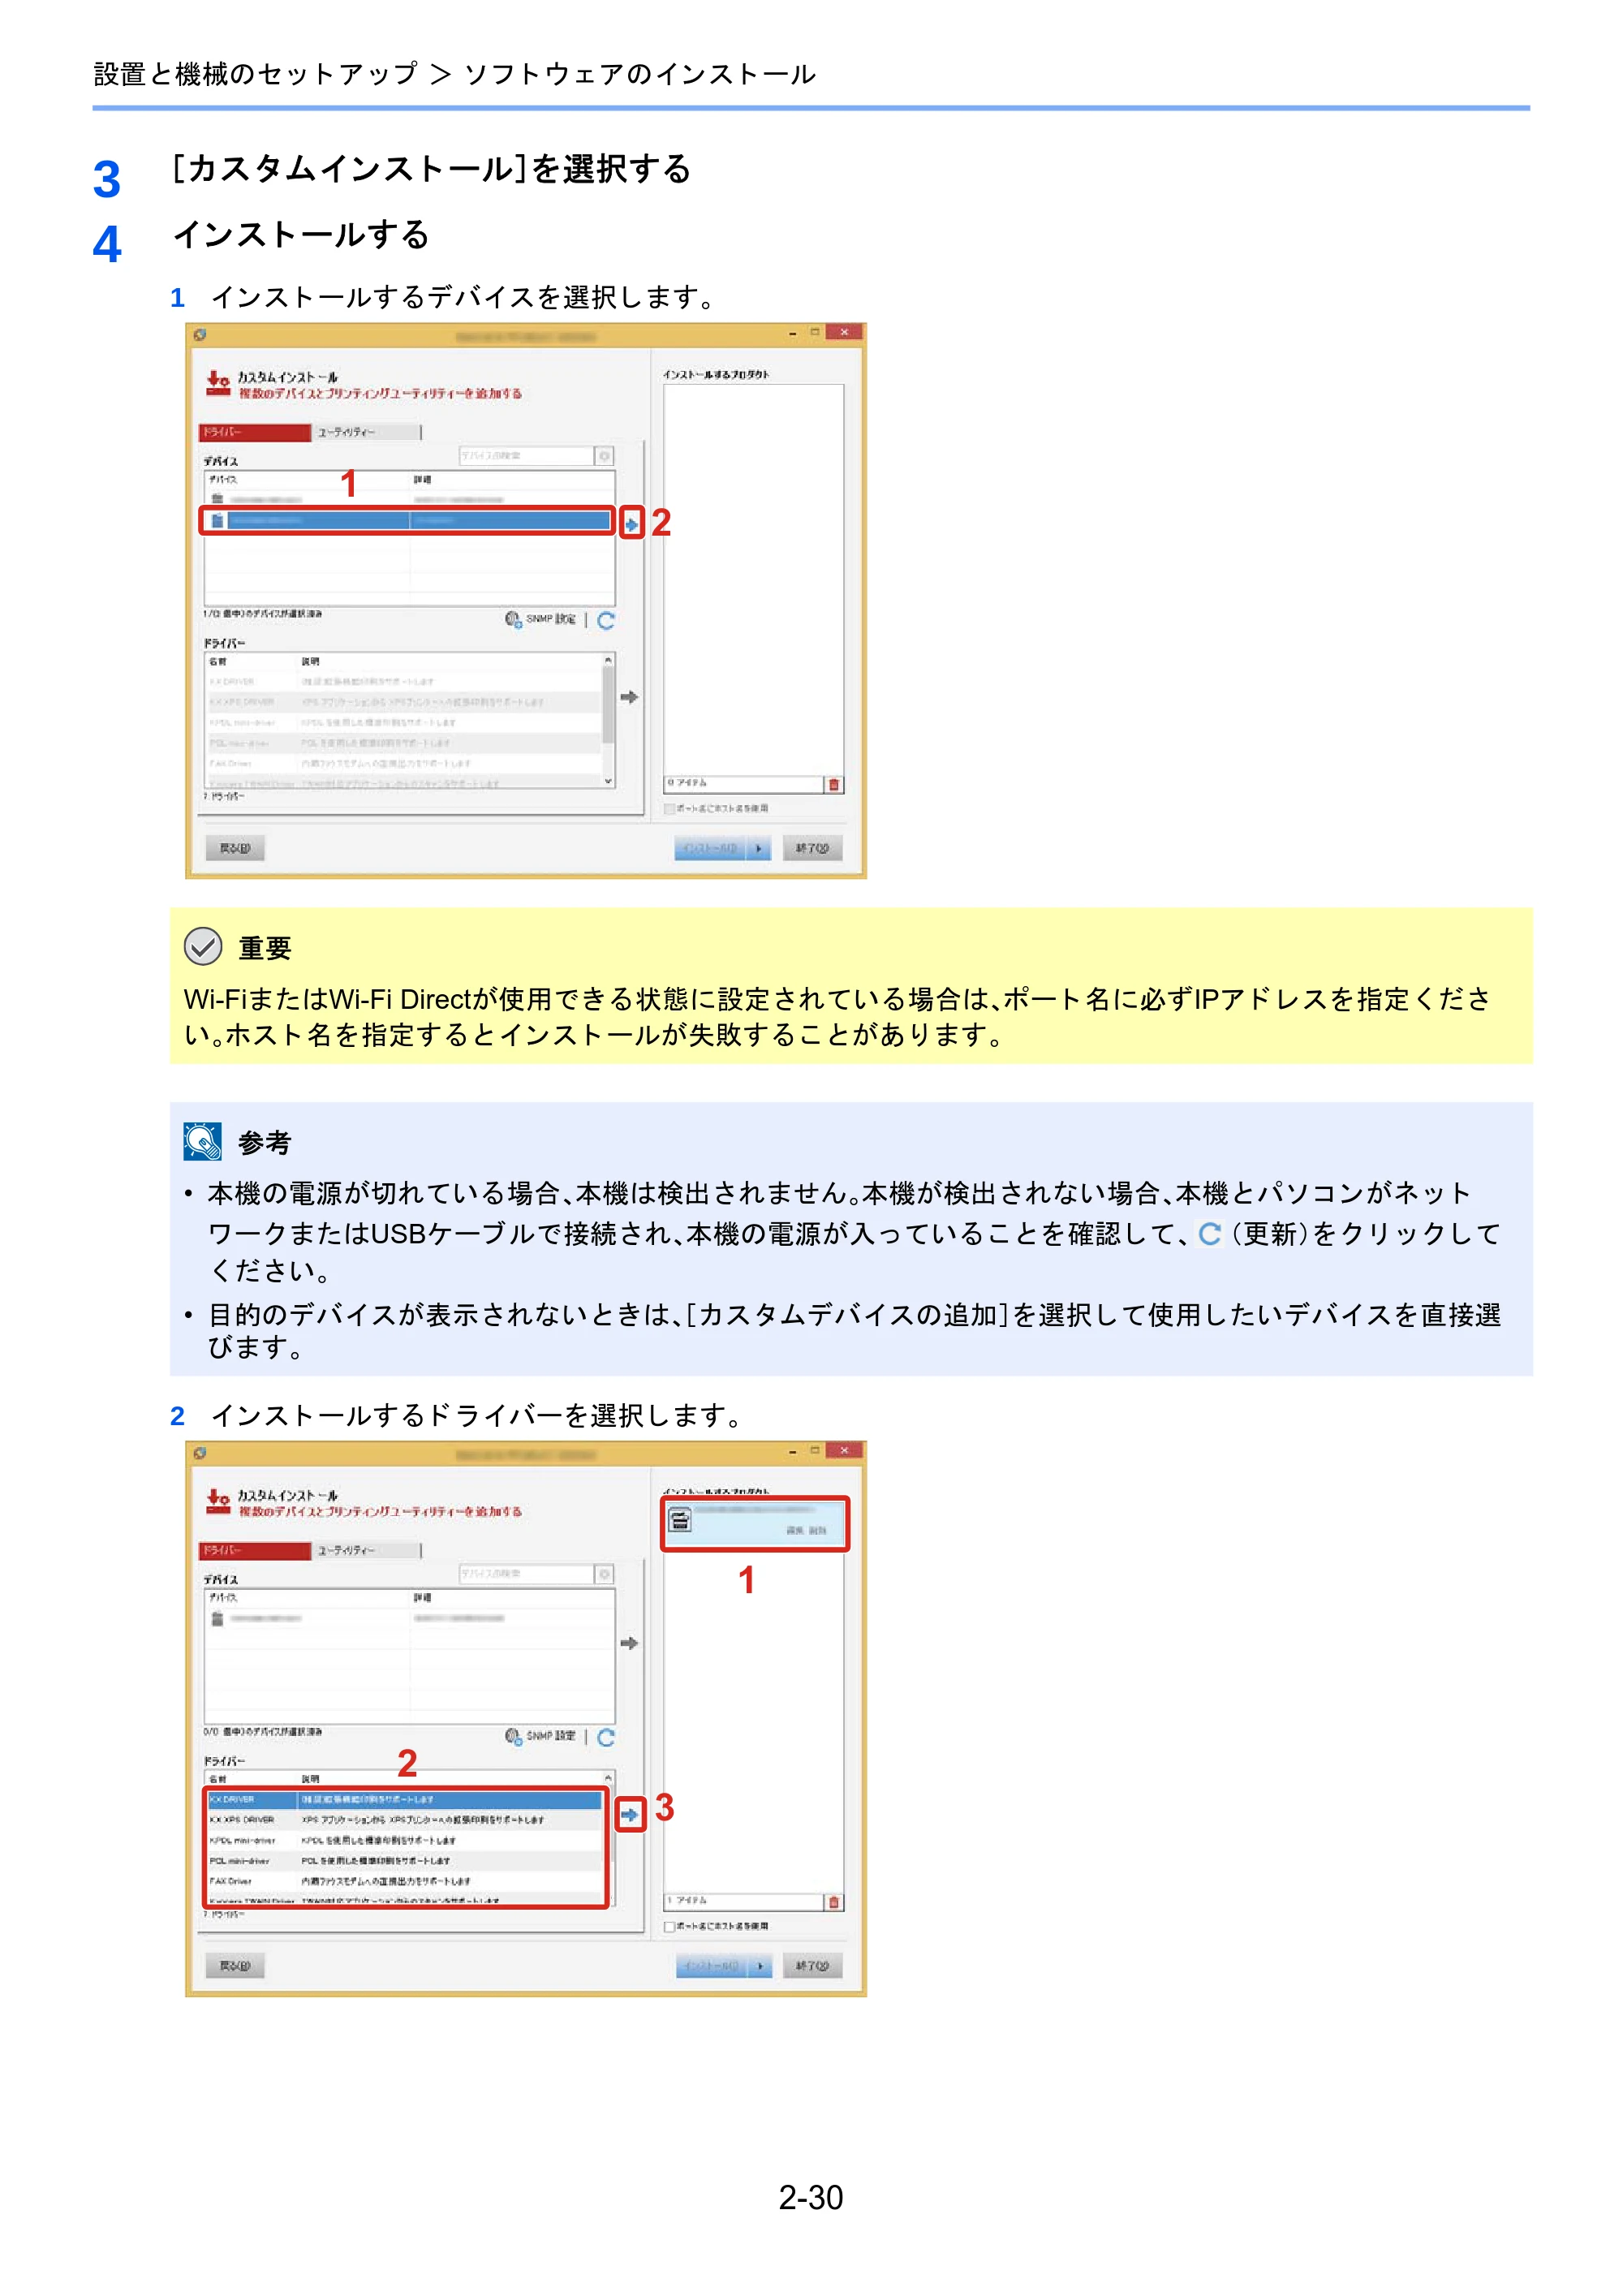Tick the host name checkbox in lower dialog
Viewport: 1623px width, 2296px height.
pyautogui.click(x=669, y=1926)
